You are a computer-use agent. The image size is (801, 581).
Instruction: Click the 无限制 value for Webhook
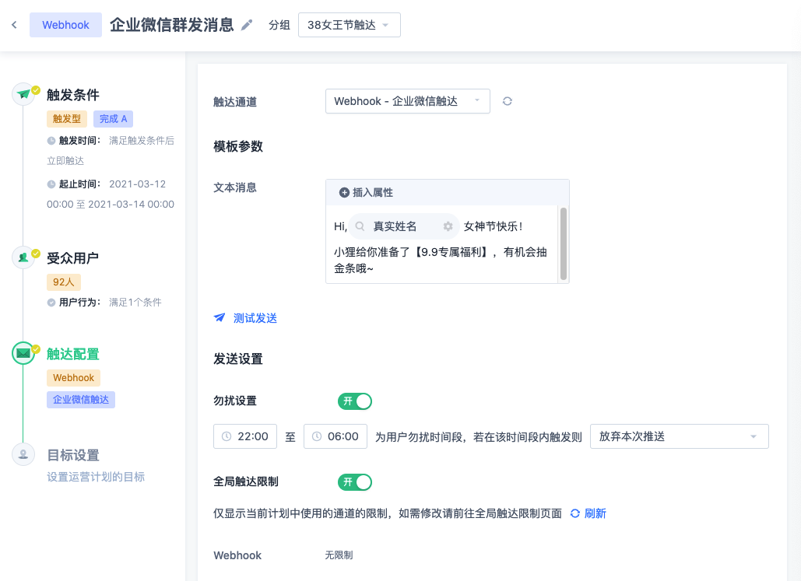coord(339,555)
